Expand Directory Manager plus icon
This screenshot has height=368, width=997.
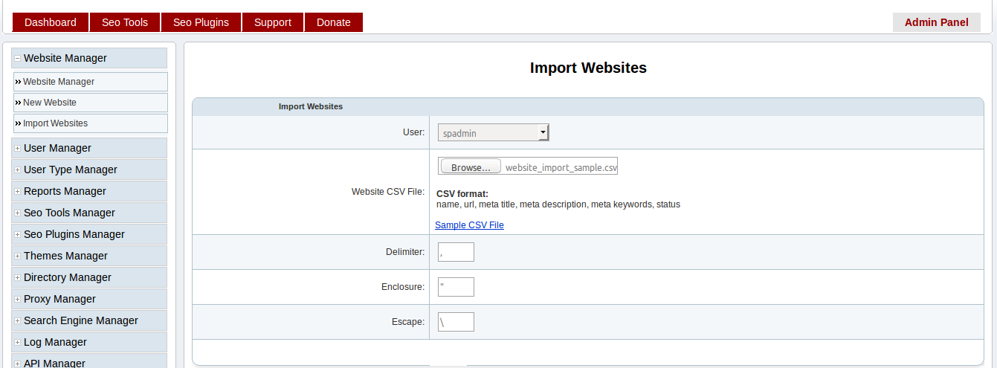(x=17, y=277)
